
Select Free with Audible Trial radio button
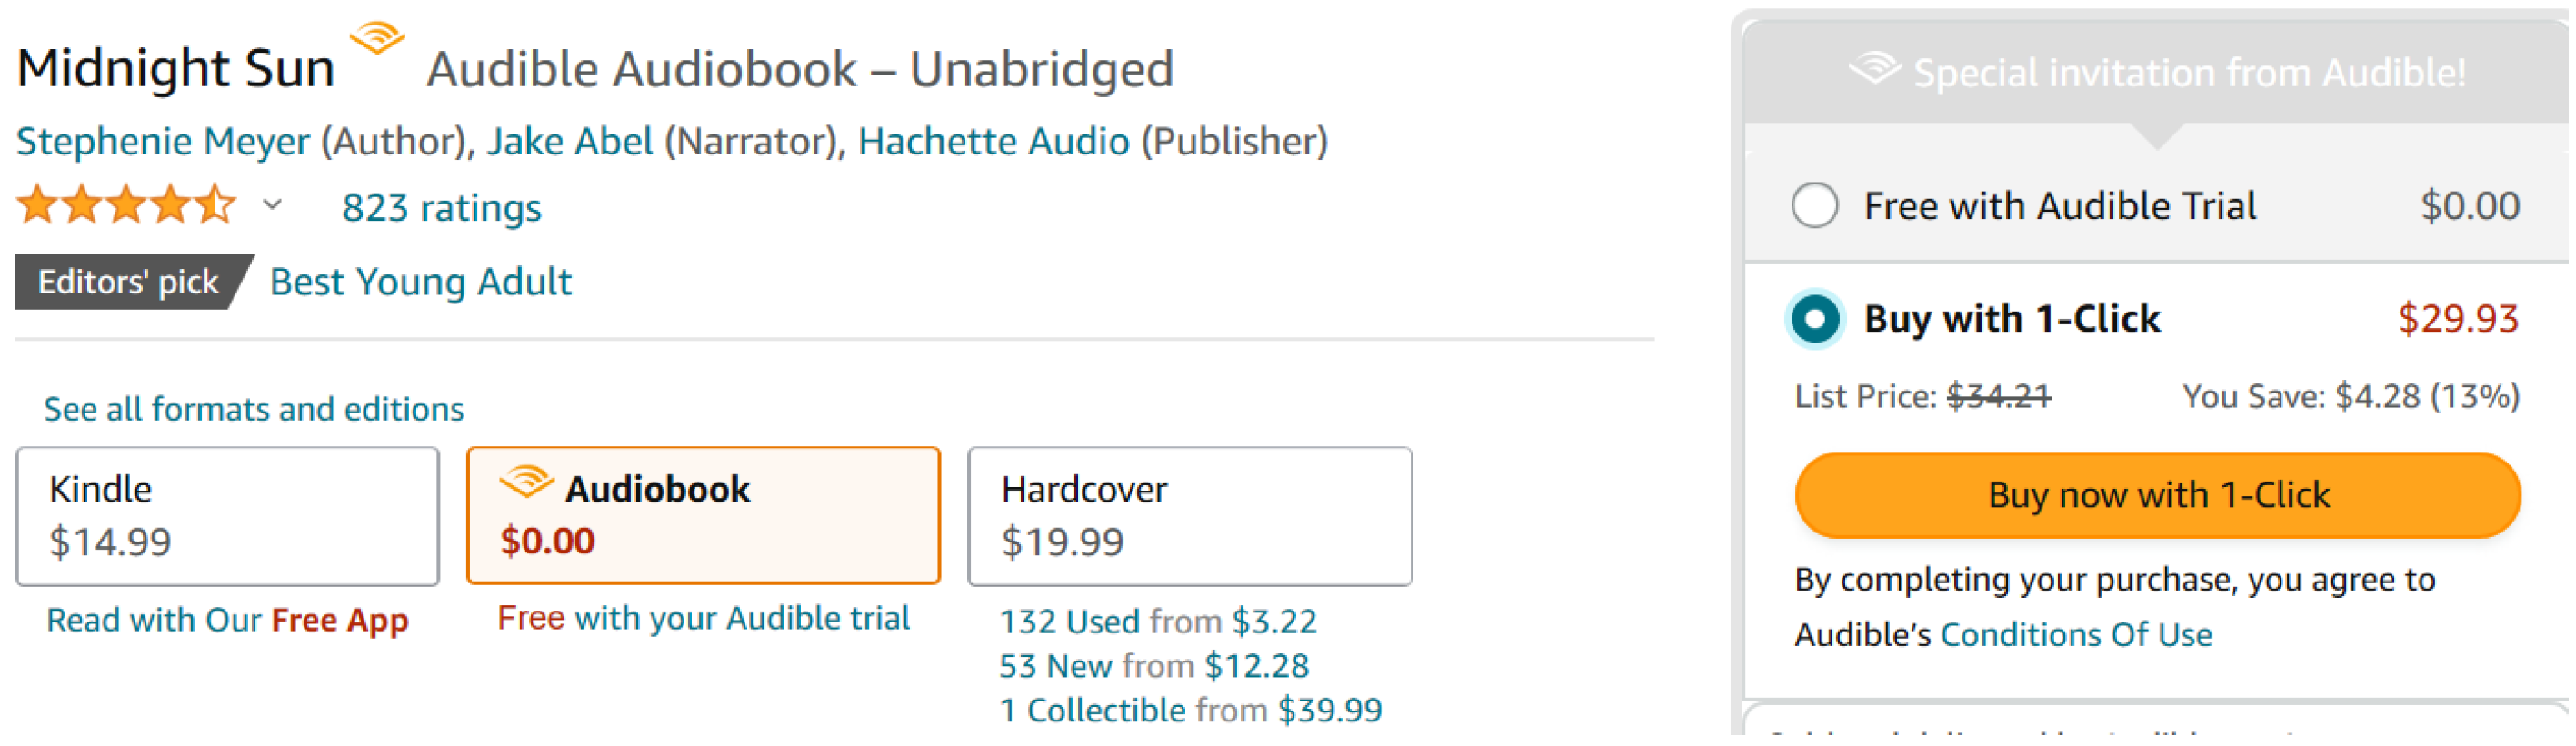click(x=1815, y=206)
